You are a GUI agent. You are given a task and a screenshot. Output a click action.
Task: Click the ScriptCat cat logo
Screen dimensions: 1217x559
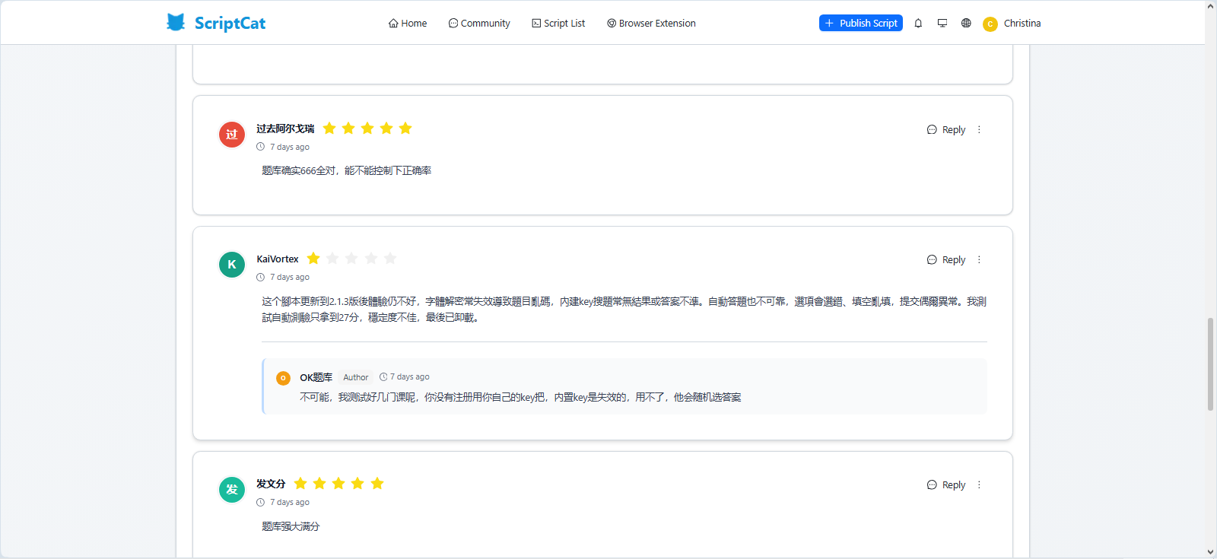click(176, 23)
